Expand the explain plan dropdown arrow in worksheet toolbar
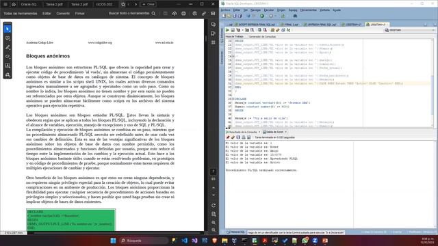This screenshot has width=438, height=246. 242,30
